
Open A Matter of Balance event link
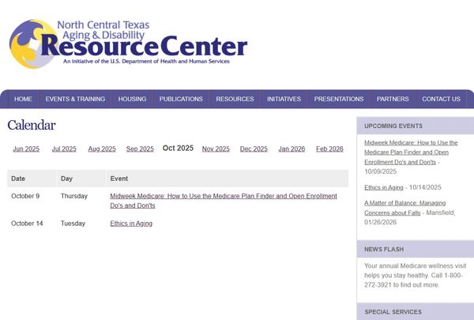point(404,208)
